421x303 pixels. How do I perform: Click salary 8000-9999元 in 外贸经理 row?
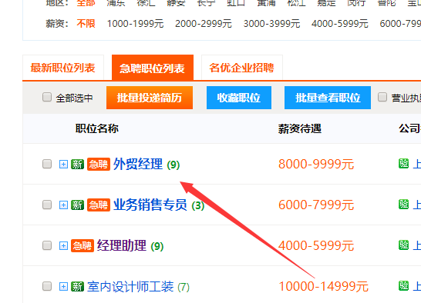pos(316,164)
